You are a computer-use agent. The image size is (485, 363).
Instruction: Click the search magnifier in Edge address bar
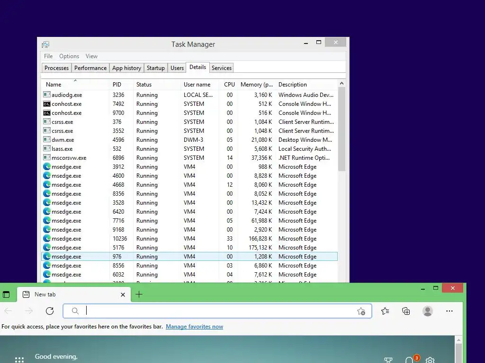(75, 311)
